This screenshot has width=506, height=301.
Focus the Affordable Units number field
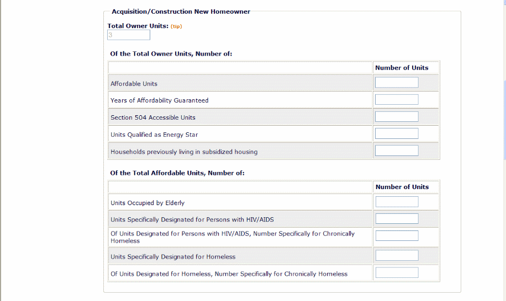[x=397, y=83]
